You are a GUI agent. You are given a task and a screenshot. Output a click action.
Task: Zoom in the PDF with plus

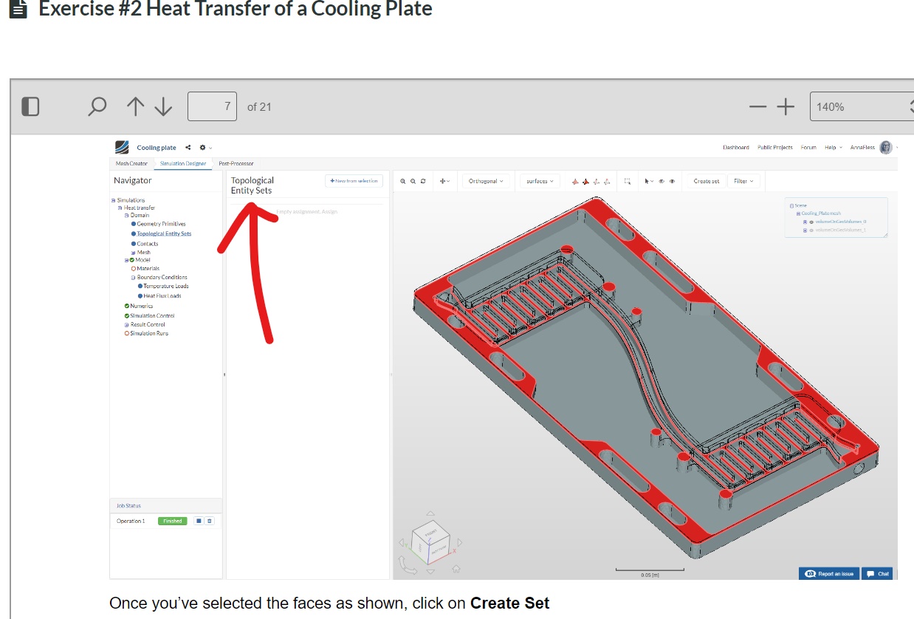(x=786, y=107)
